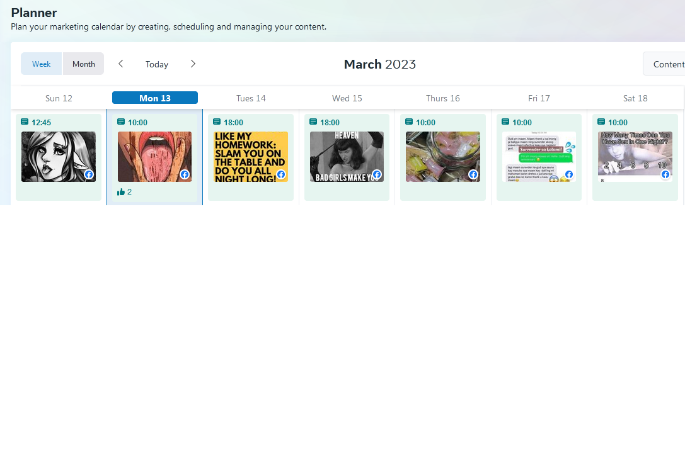
Task: Click the Facebook badge on Sunday's post
Action: pos(89,174)
